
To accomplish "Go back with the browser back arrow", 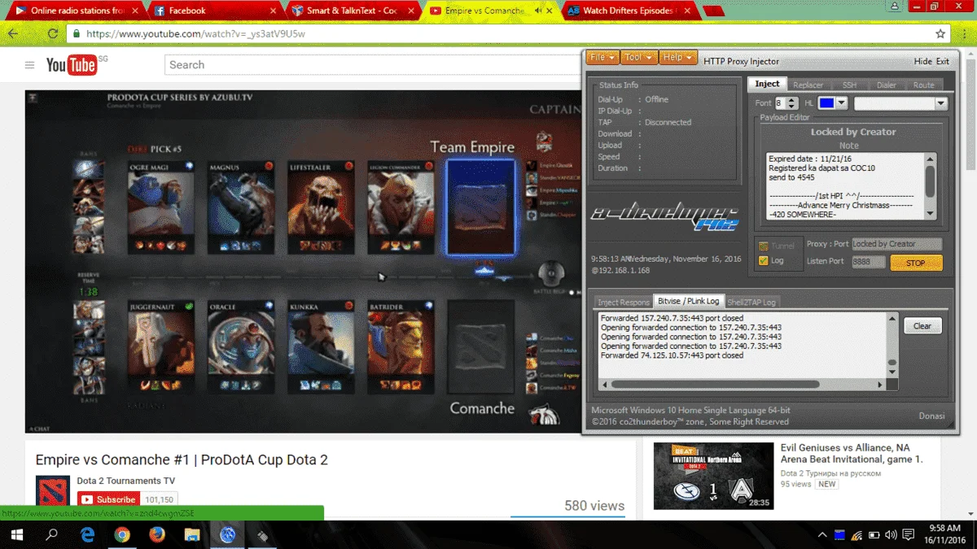I will click(13, 34).
